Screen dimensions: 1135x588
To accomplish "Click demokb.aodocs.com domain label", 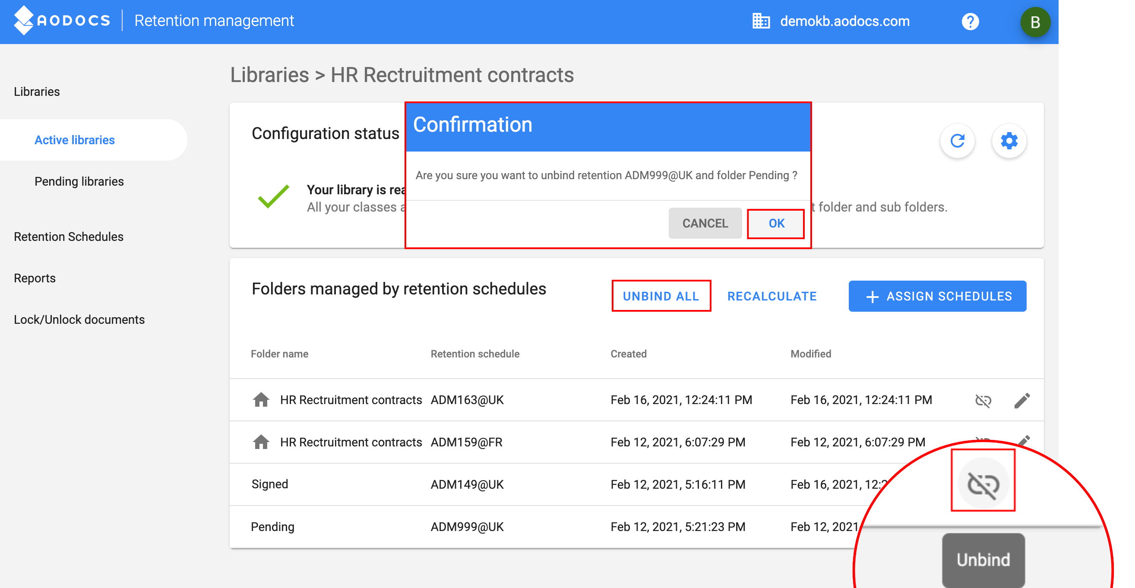I will (844, 21).
